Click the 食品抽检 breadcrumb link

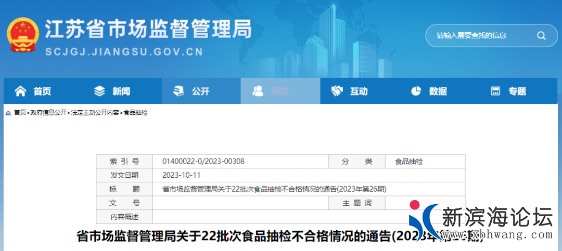135,113
